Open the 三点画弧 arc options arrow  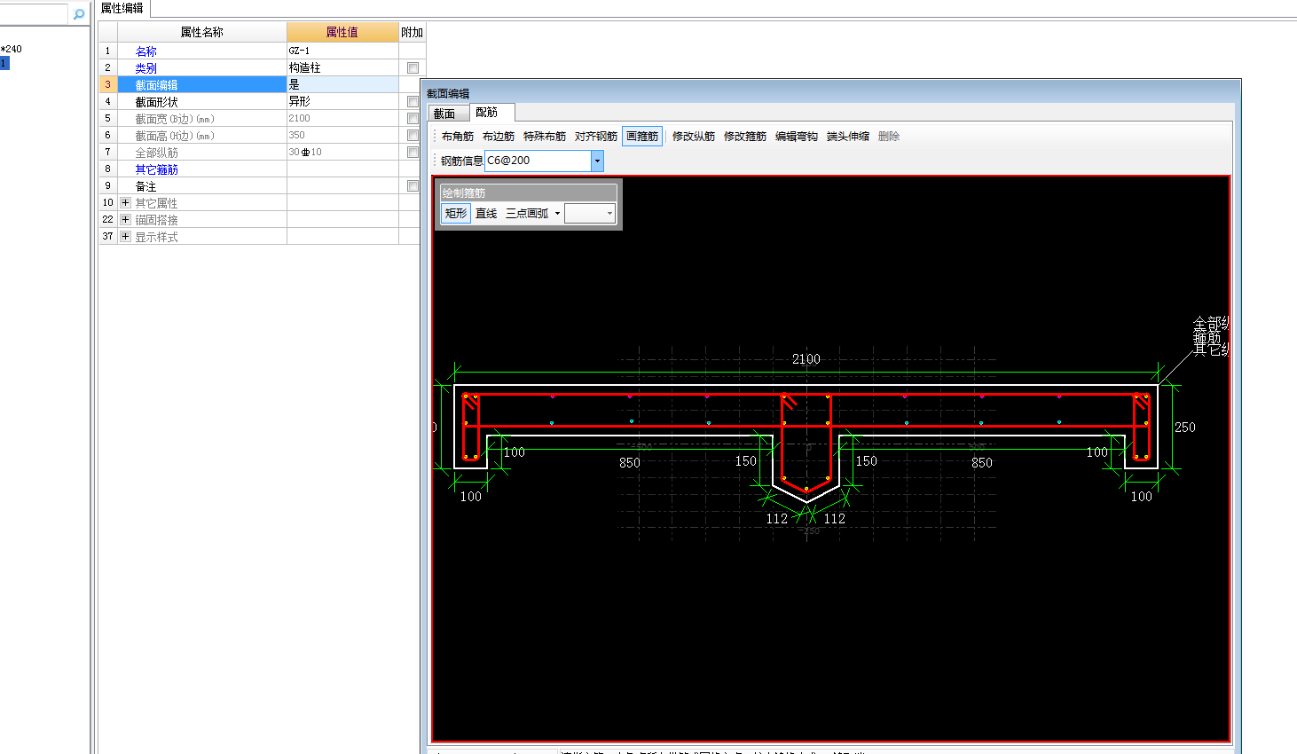(x=557, y=214)
